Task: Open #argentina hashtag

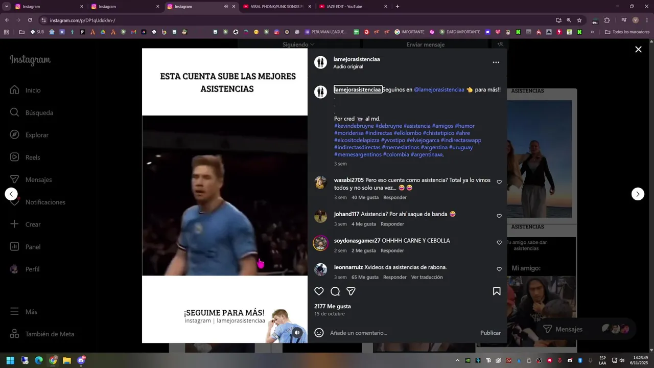Action: click(x=434, y=147)
